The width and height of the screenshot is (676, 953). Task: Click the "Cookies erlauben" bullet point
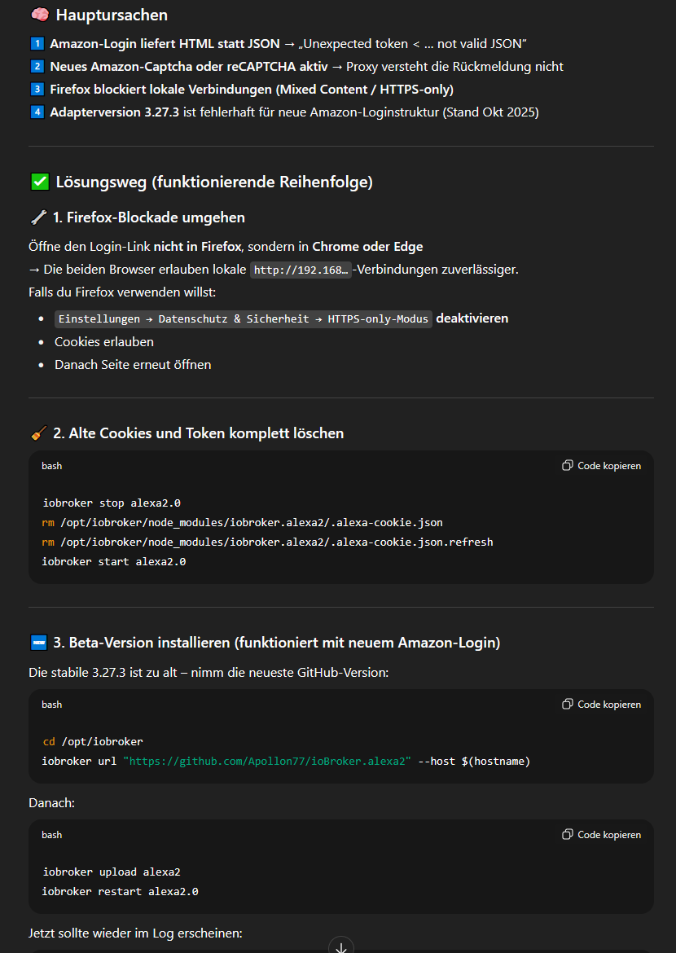point(104,342)
